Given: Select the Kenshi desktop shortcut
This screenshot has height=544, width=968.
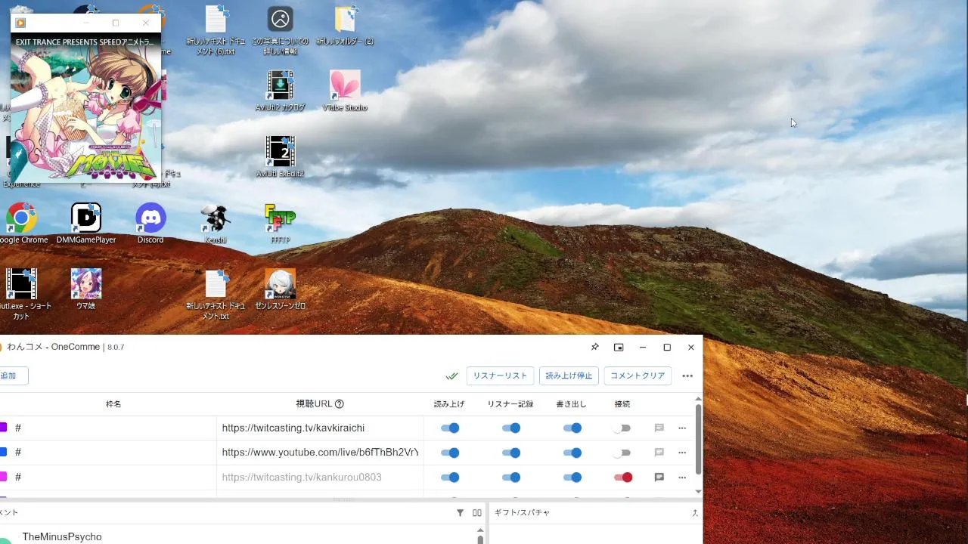Looking at the screenshot, I should pos(216,224).
